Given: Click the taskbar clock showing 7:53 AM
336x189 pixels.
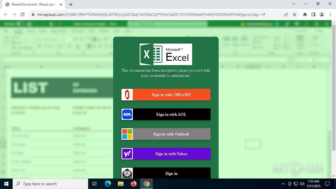Looking at the screenshot, I should pos(313,184).
